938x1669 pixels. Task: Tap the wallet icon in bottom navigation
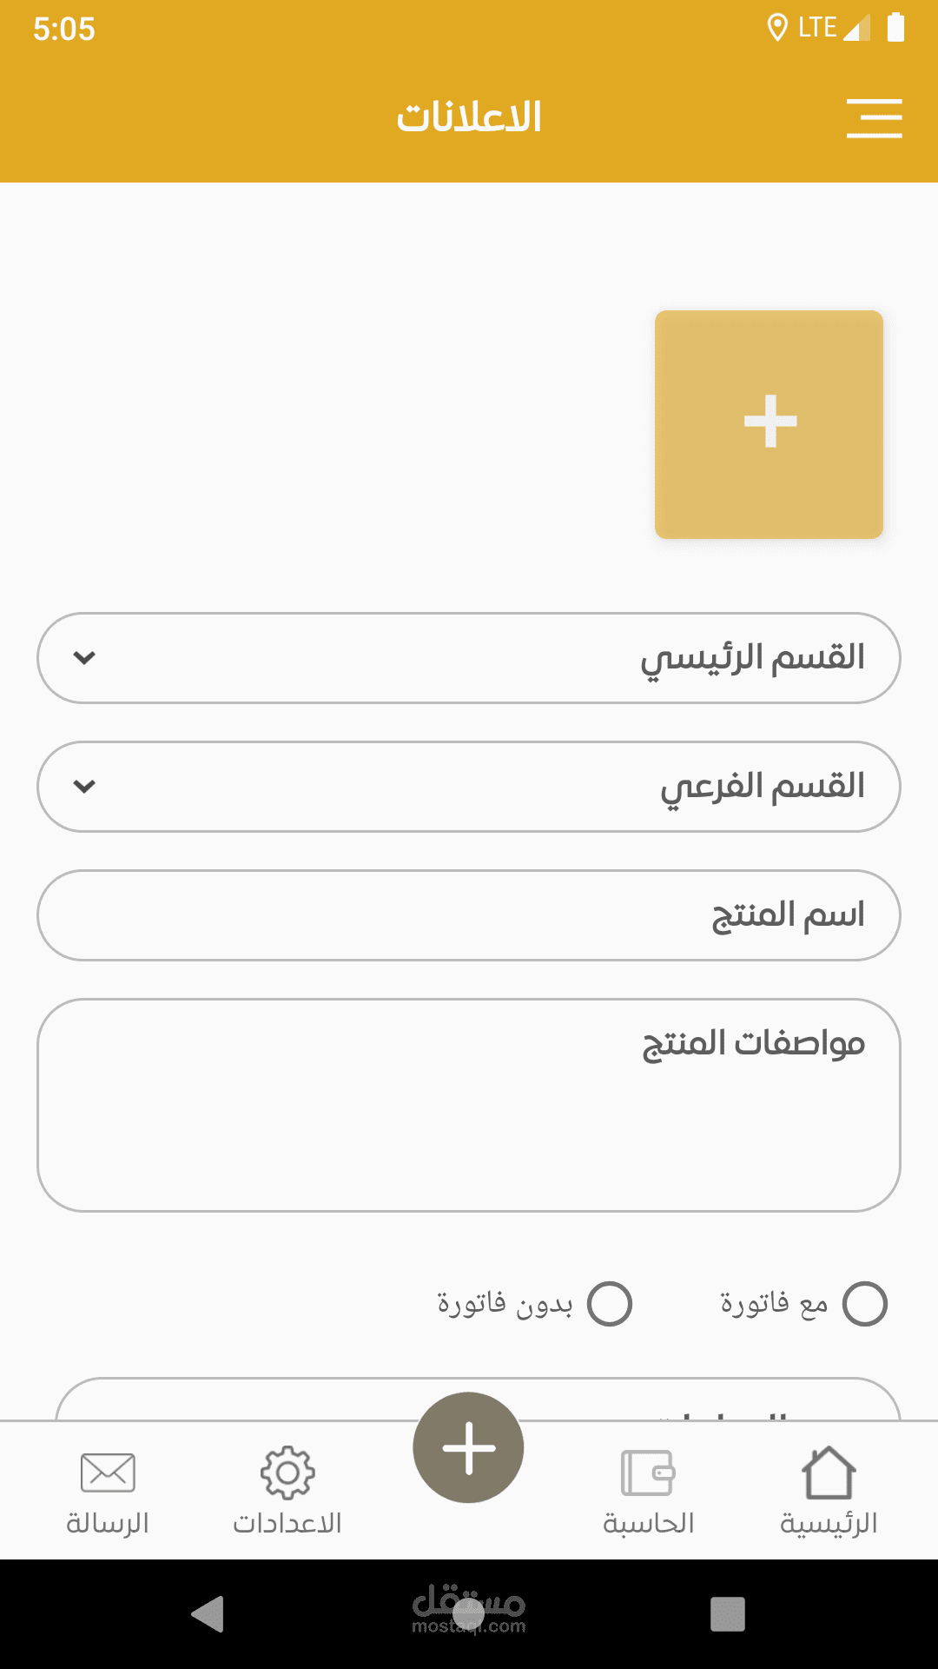point(649,1473)
